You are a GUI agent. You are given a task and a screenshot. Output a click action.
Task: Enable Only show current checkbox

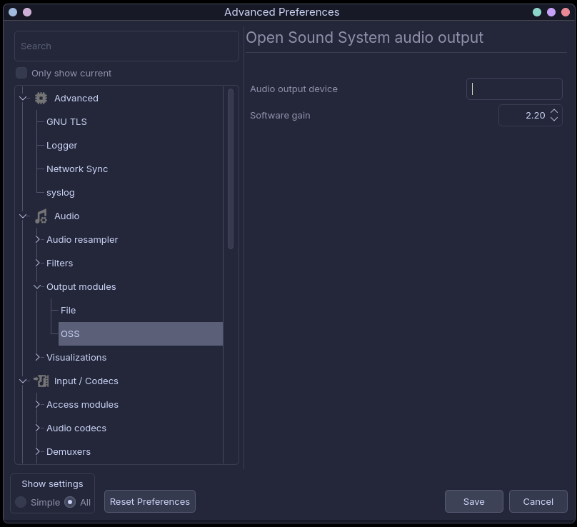[21, 73]
